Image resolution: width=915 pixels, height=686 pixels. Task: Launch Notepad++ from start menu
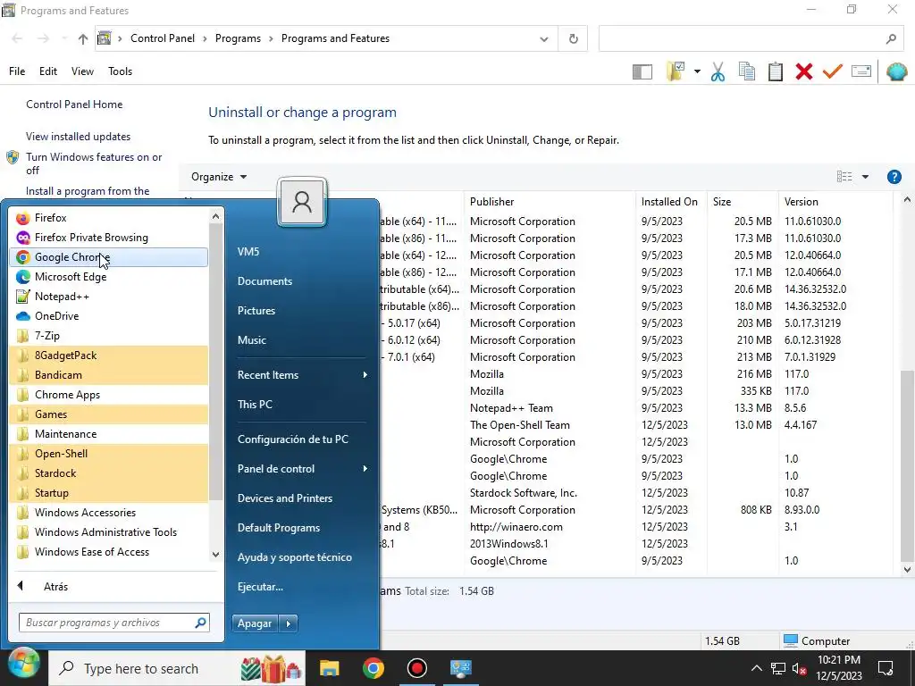108,297
